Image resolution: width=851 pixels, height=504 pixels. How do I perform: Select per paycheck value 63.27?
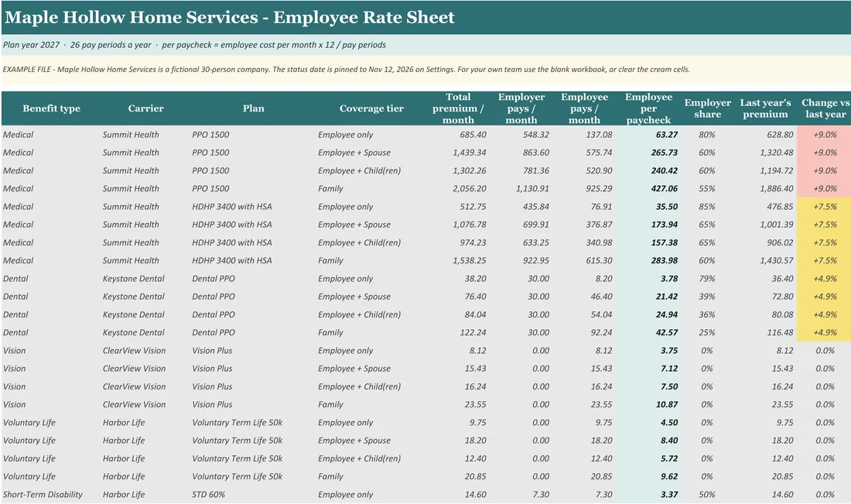coord(666,135)
